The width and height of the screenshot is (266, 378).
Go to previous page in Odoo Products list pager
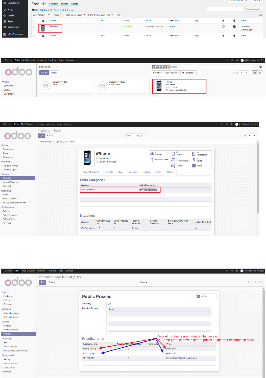[242, 73]
